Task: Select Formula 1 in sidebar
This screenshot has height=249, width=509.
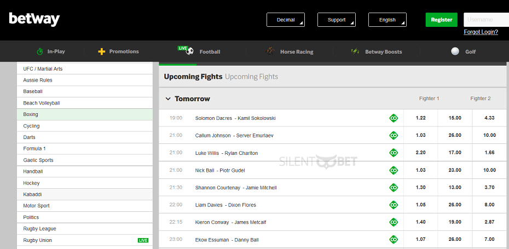Action: tap(85, 149)
